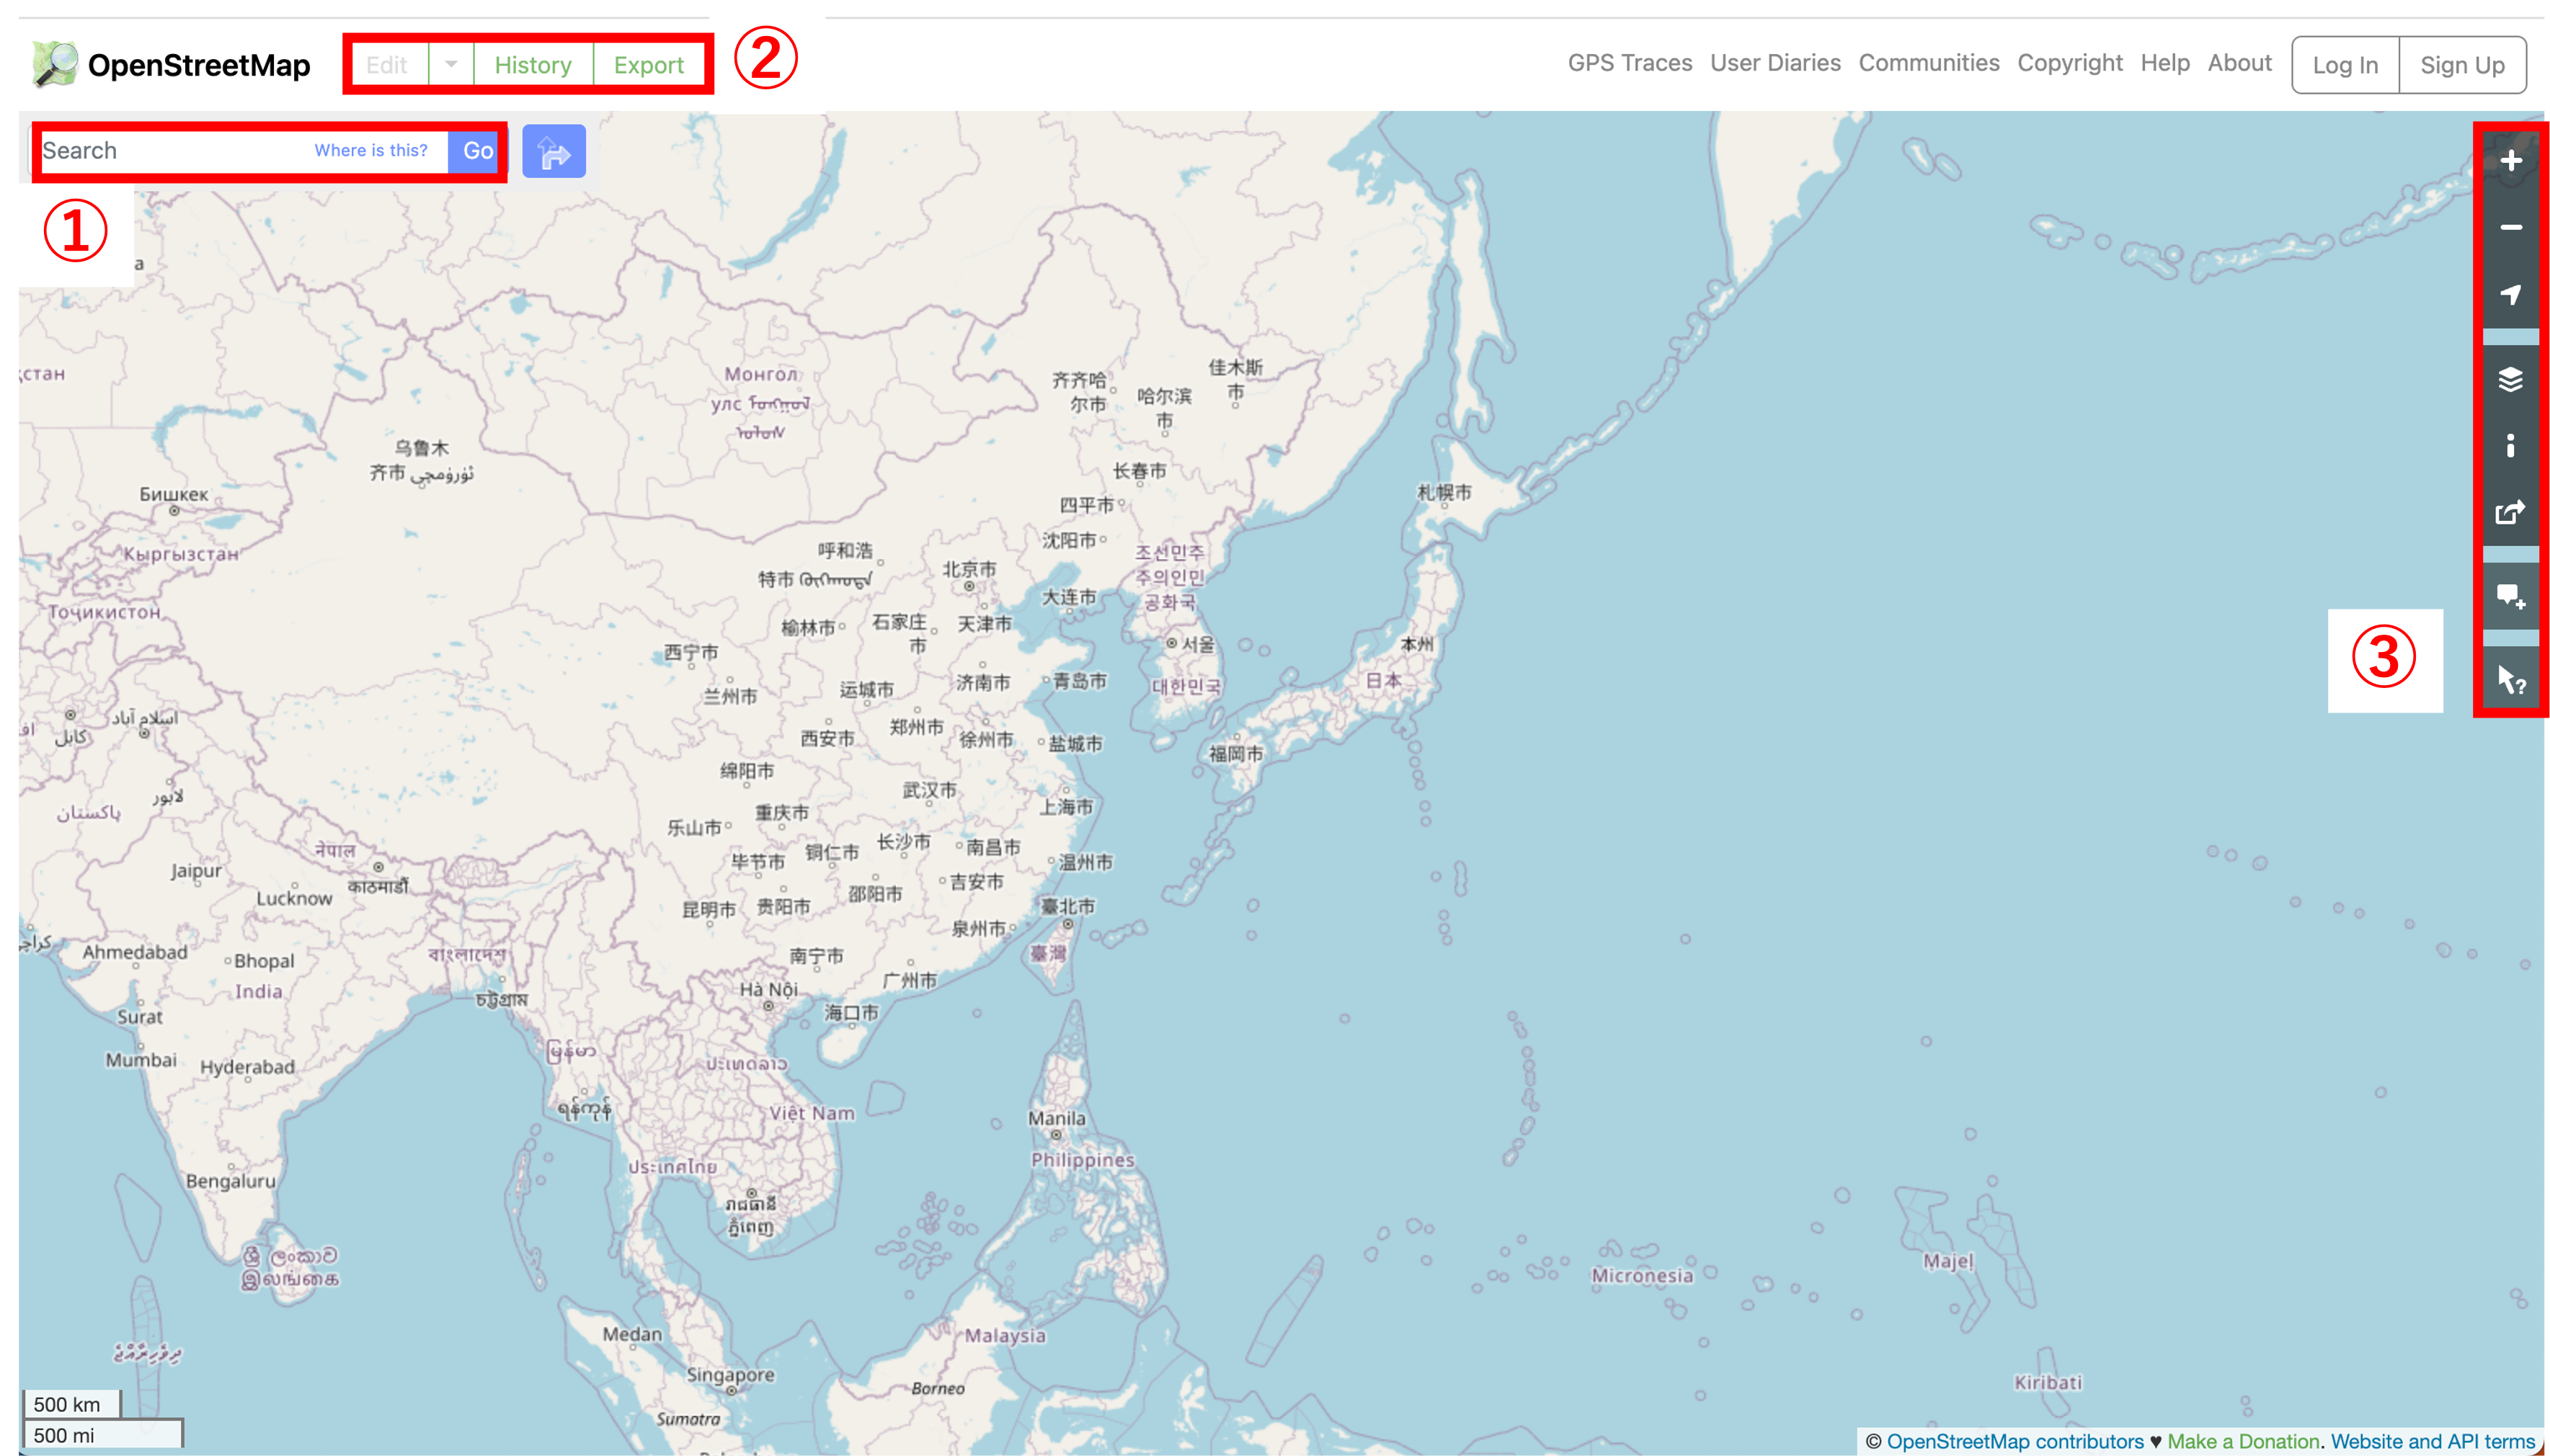This screenshot has width=2550, height=1456.
Task: Open directions with the blue arrow button
Action: click(x=554, y=152)
